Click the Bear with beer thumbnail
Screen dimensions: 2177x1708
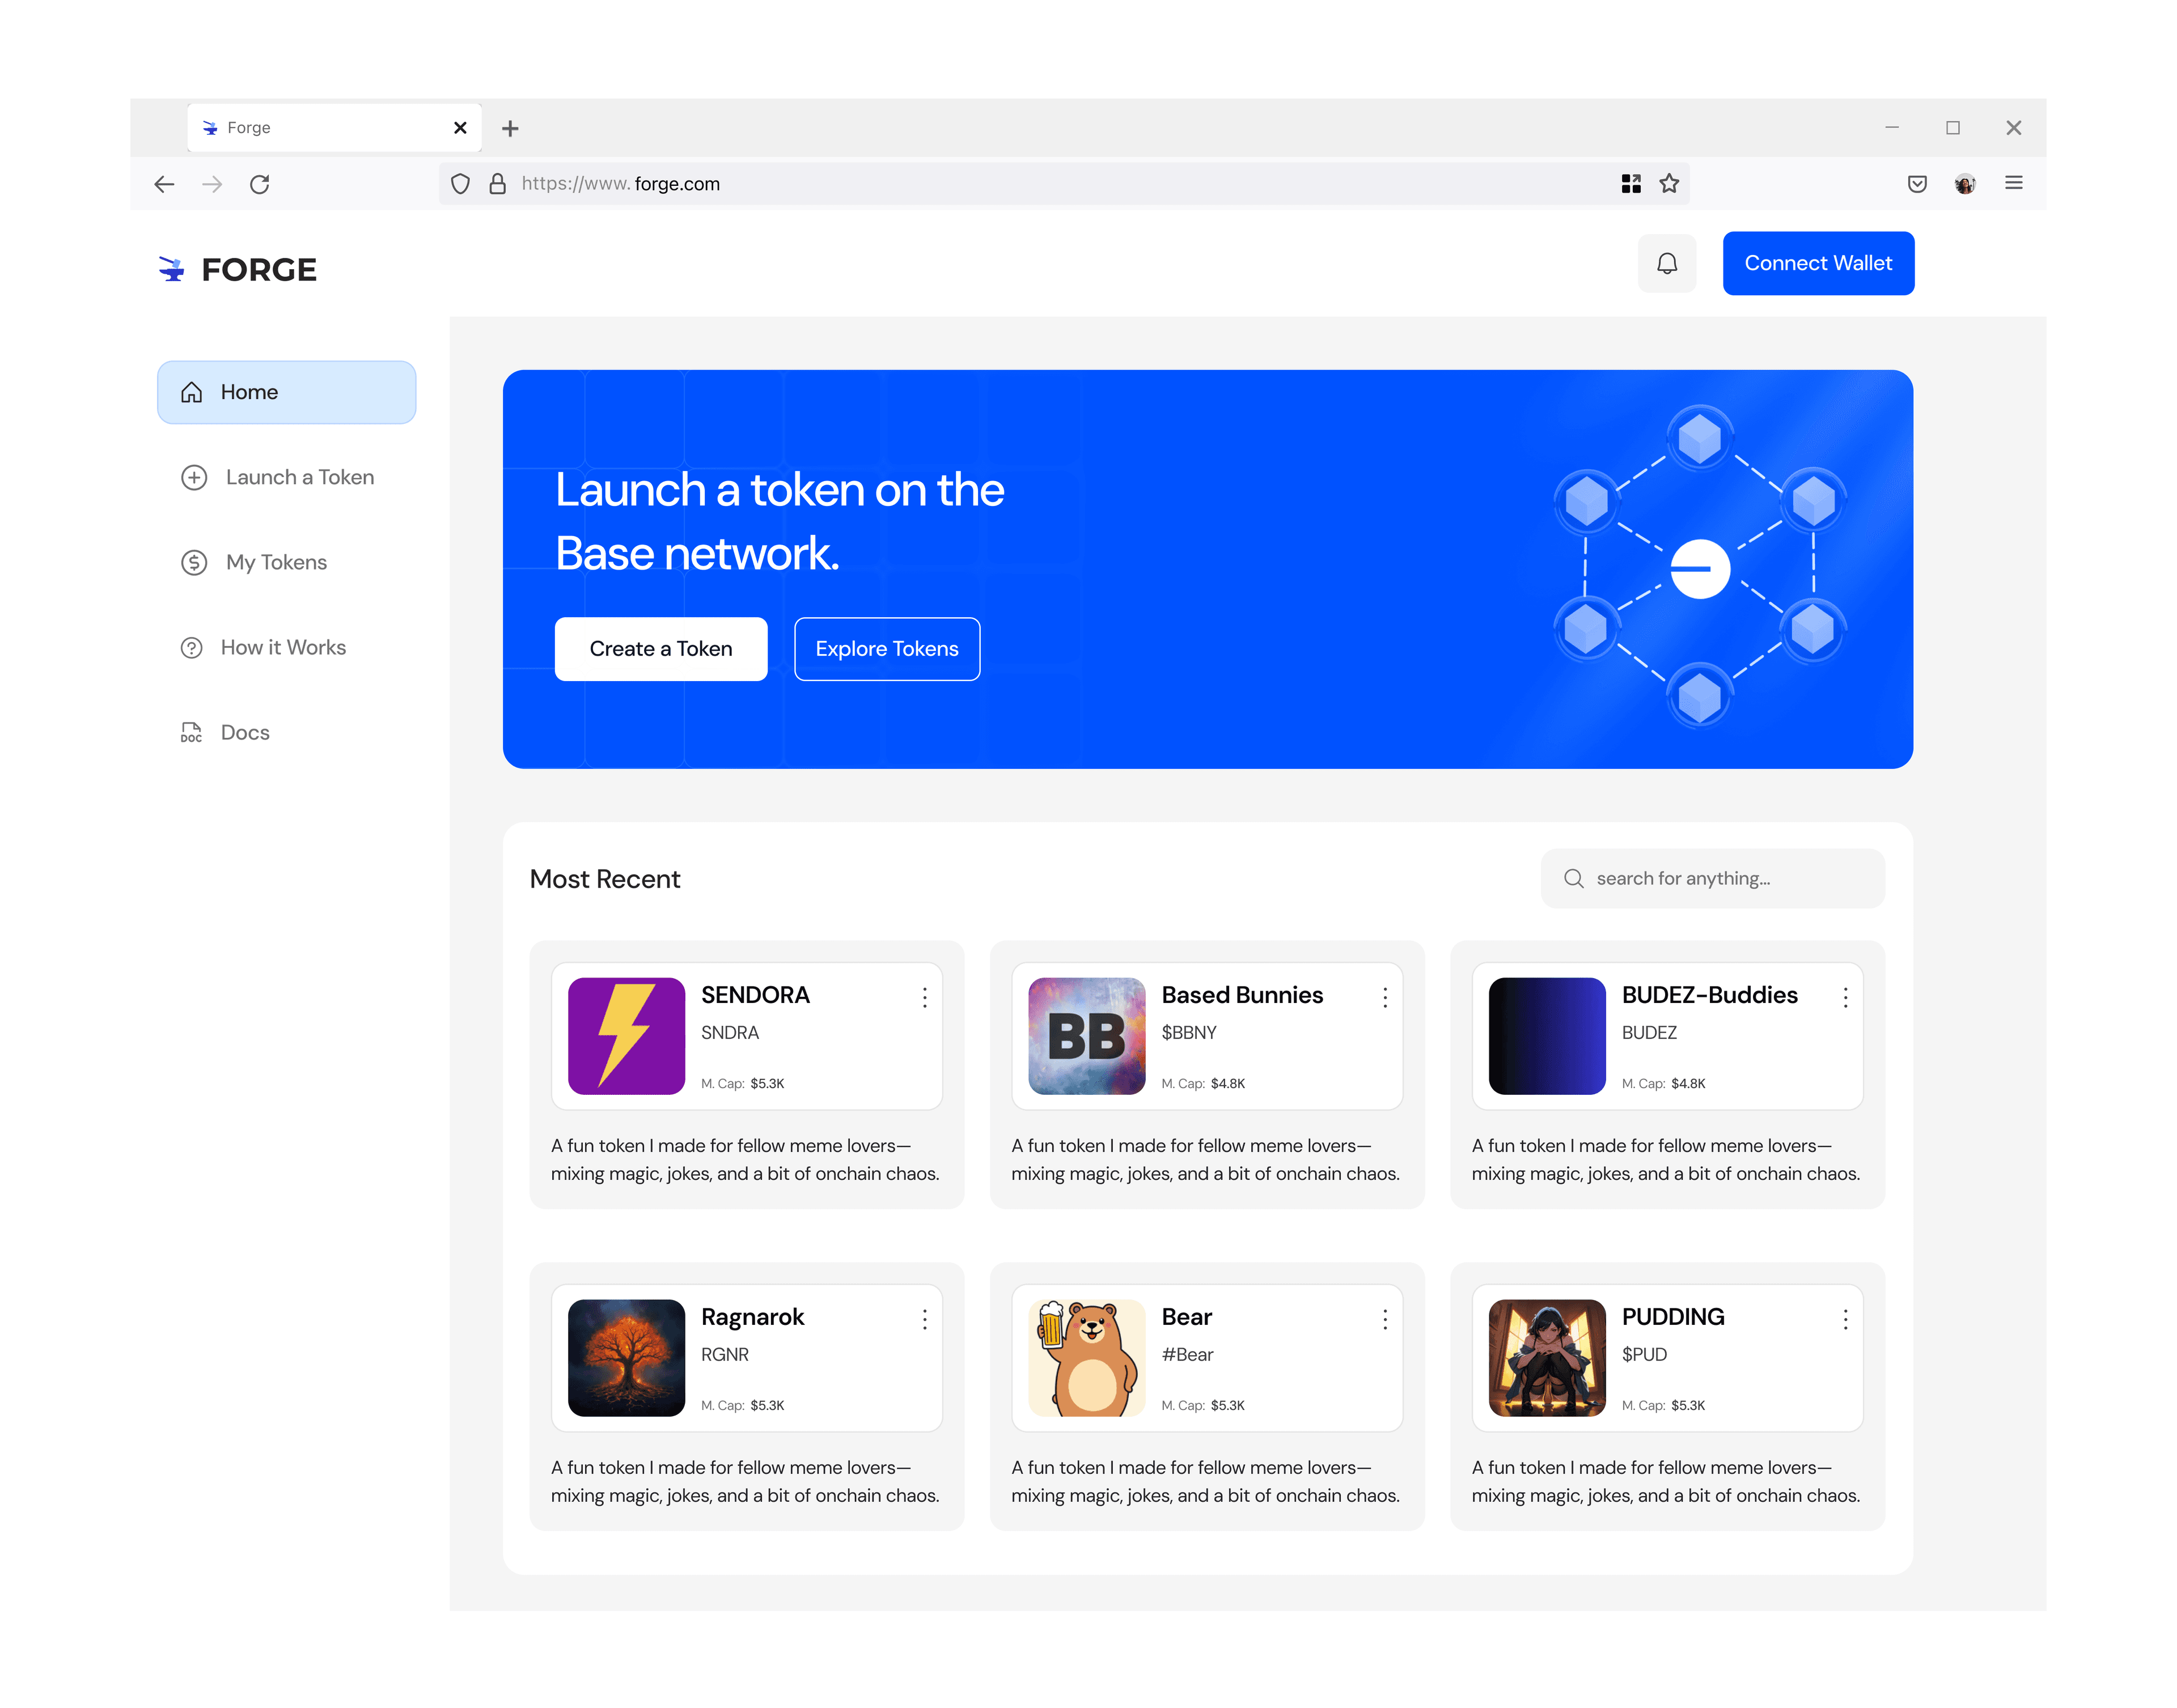(x=1086, y=1358)
